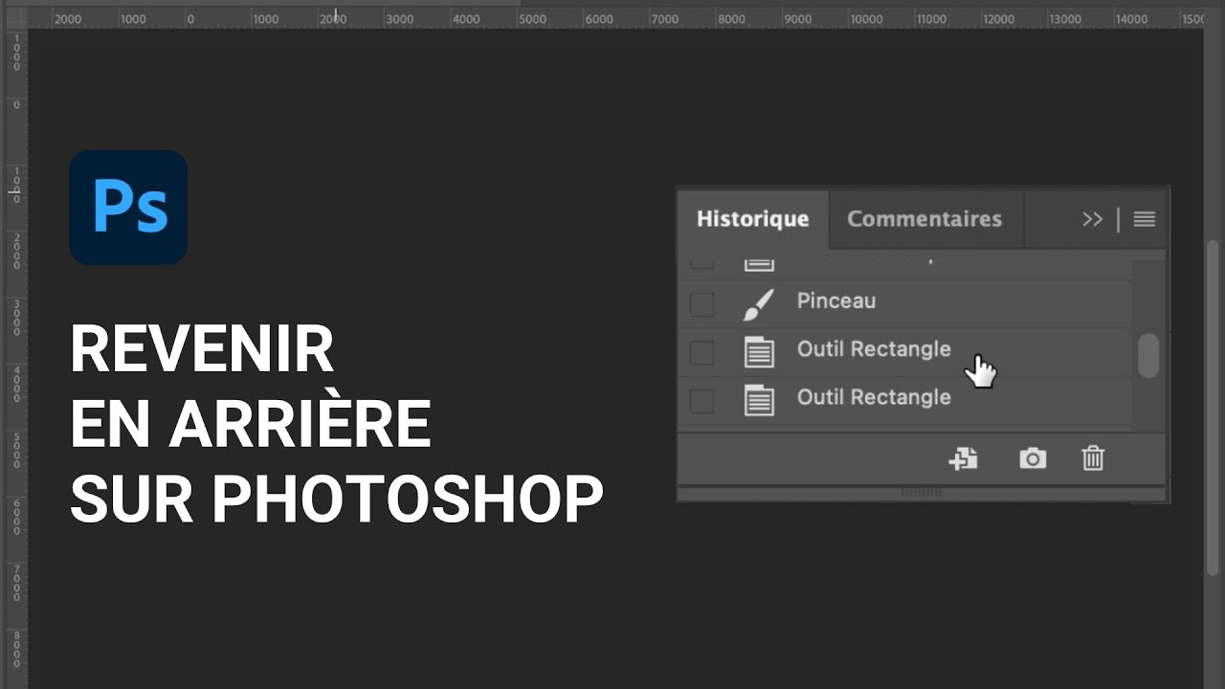The width and height of the screenshot is (1225, 689).
Task: Open the Historique panel options menu
Action: [x=1144, y=219]
